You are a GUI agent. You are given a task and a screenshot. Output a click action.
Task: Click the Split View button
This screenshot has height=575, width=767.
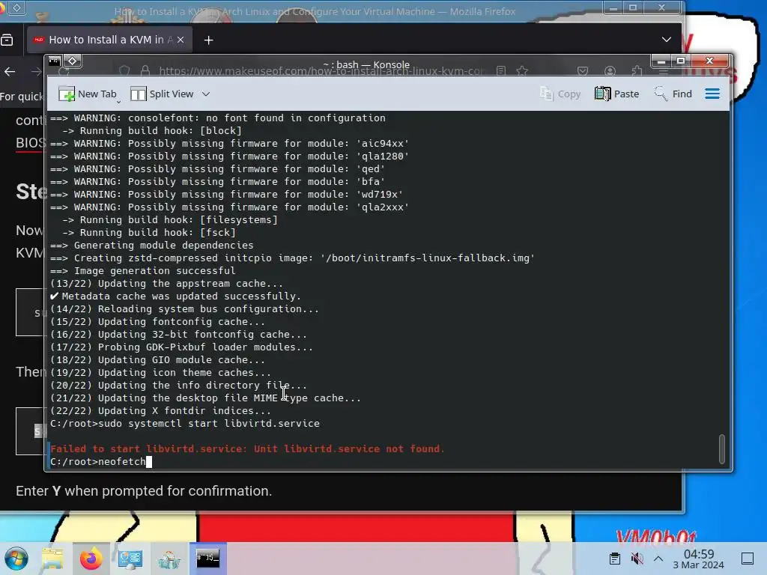coord(163,94)
